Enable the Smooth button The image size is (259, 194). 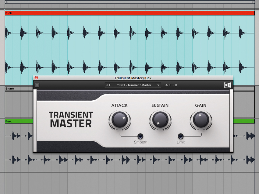pos(140,136)
